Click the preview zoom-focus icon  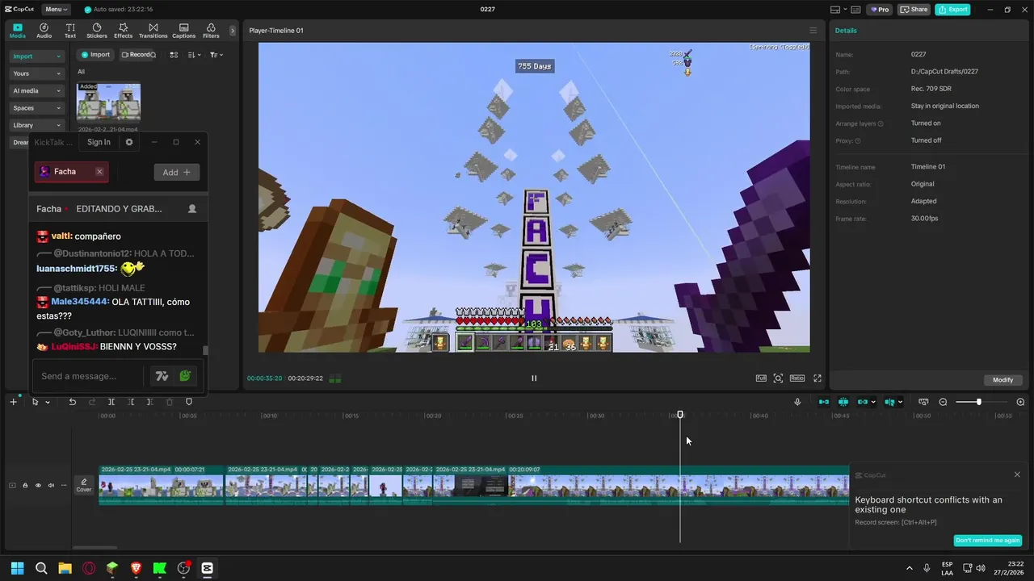click(778, 378)
